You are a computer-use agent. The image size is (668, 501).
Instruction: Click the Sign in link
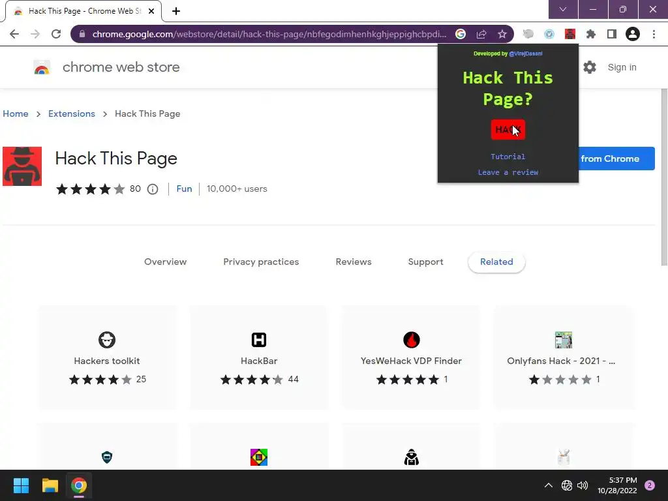(622, 67)
